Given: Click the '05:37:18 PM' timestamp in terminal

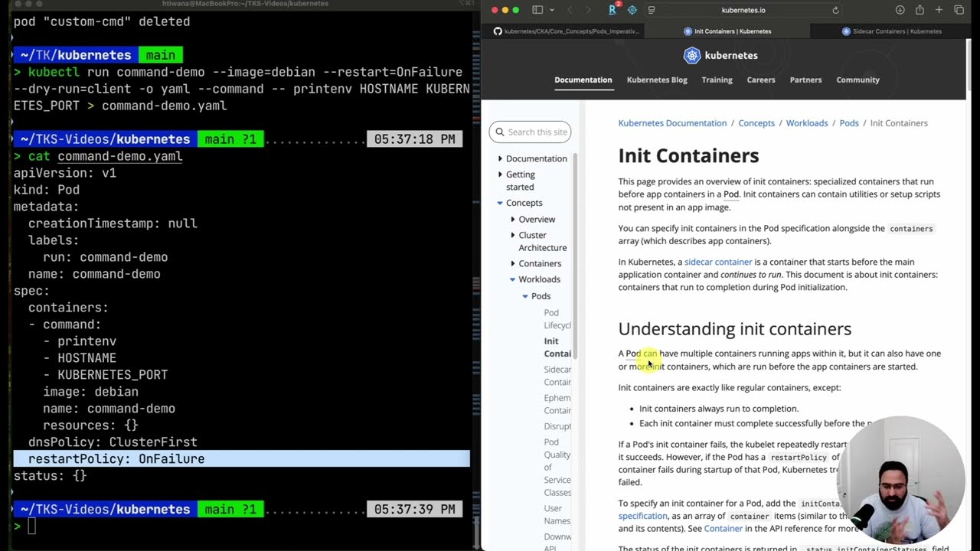Looking at the screenshot, I should [414, 139].
